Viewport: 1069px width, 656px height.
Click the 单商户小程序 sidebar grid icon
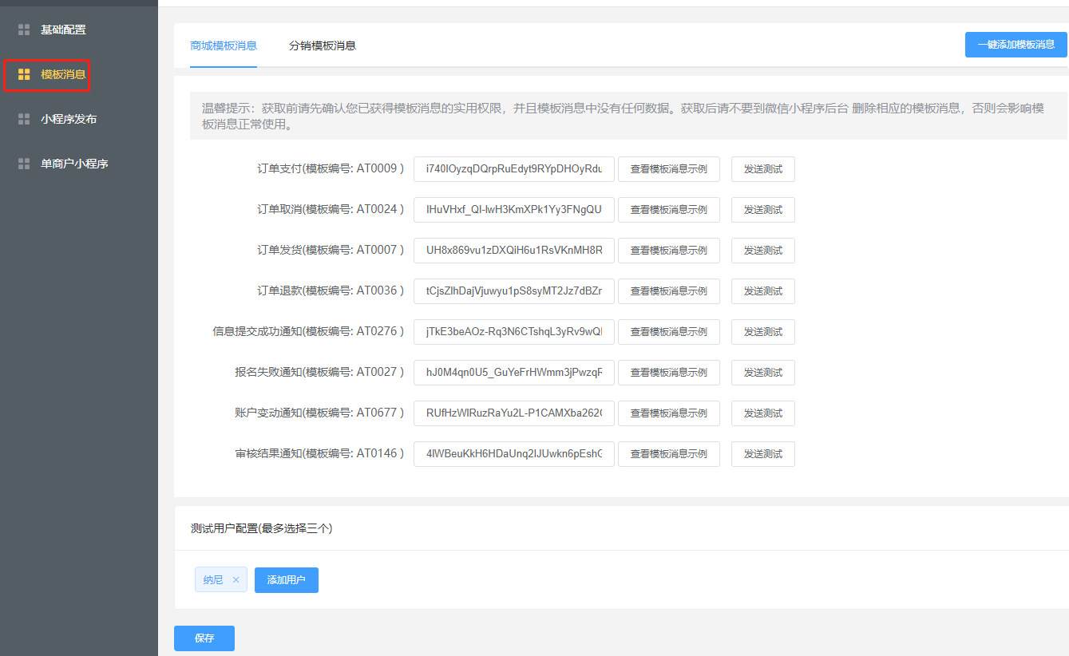tap(24, 164)
